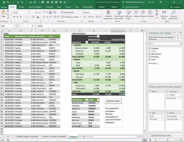The height and width of the screenshot is (142, 184).
Task: Open the Stock 2017 column filter dropdown
Action: [x=98, y=37]
